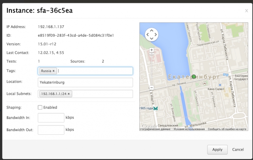Click the Sources count value 2
Image resolution: width=253 pixels, height=160 pixels.
pos(103,61)
